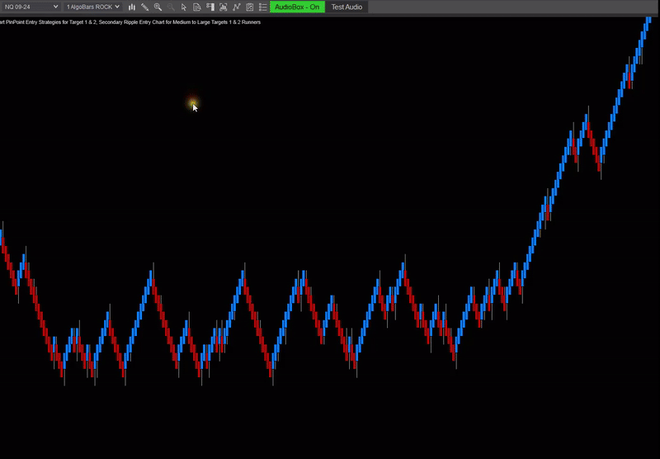Click the zoom in magnifier
Screen dimensions: 660x459
[x=158, y=7]
